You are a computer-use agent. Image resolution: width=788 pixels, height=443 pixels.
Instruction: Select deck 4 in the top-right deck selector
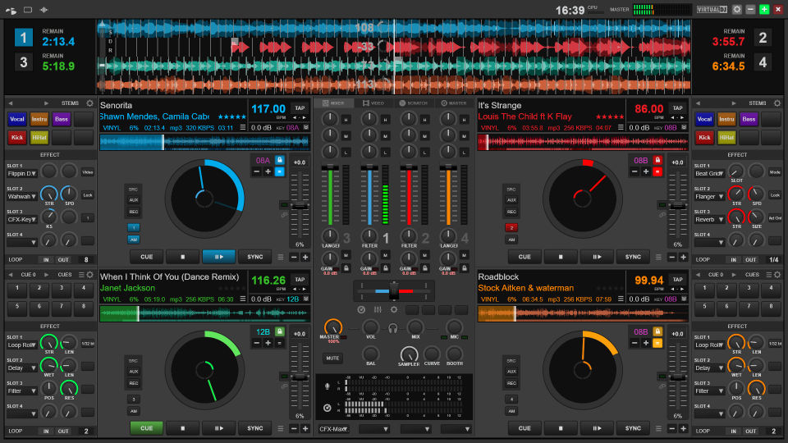pyautogui.click(x=763, y=63)
